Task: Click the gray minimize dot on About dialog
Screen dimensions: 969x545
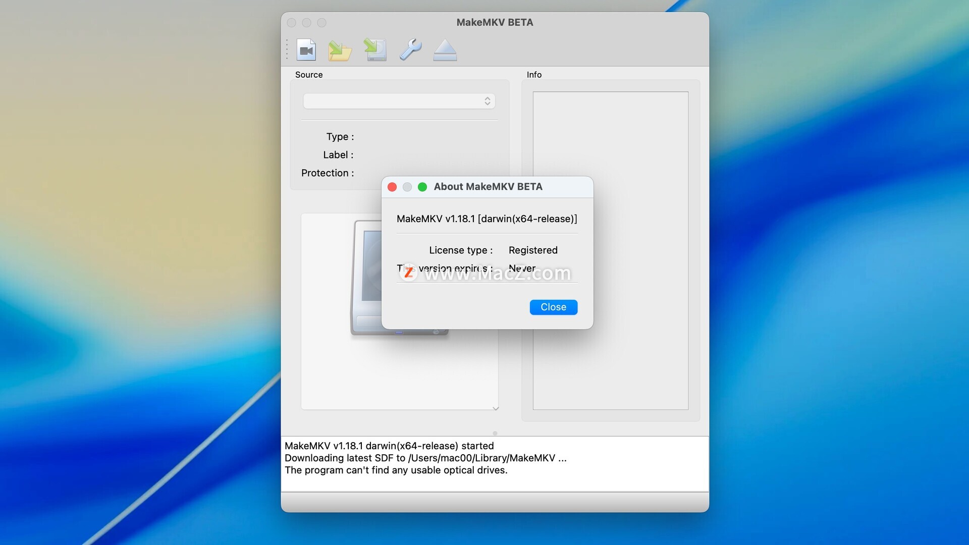Action: pos(407,187)
